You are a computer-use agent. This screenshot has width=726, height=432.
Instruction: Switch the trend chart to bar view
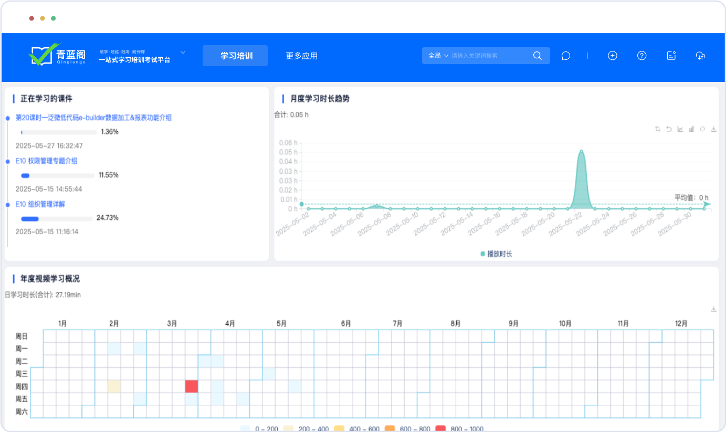point(691,129)
